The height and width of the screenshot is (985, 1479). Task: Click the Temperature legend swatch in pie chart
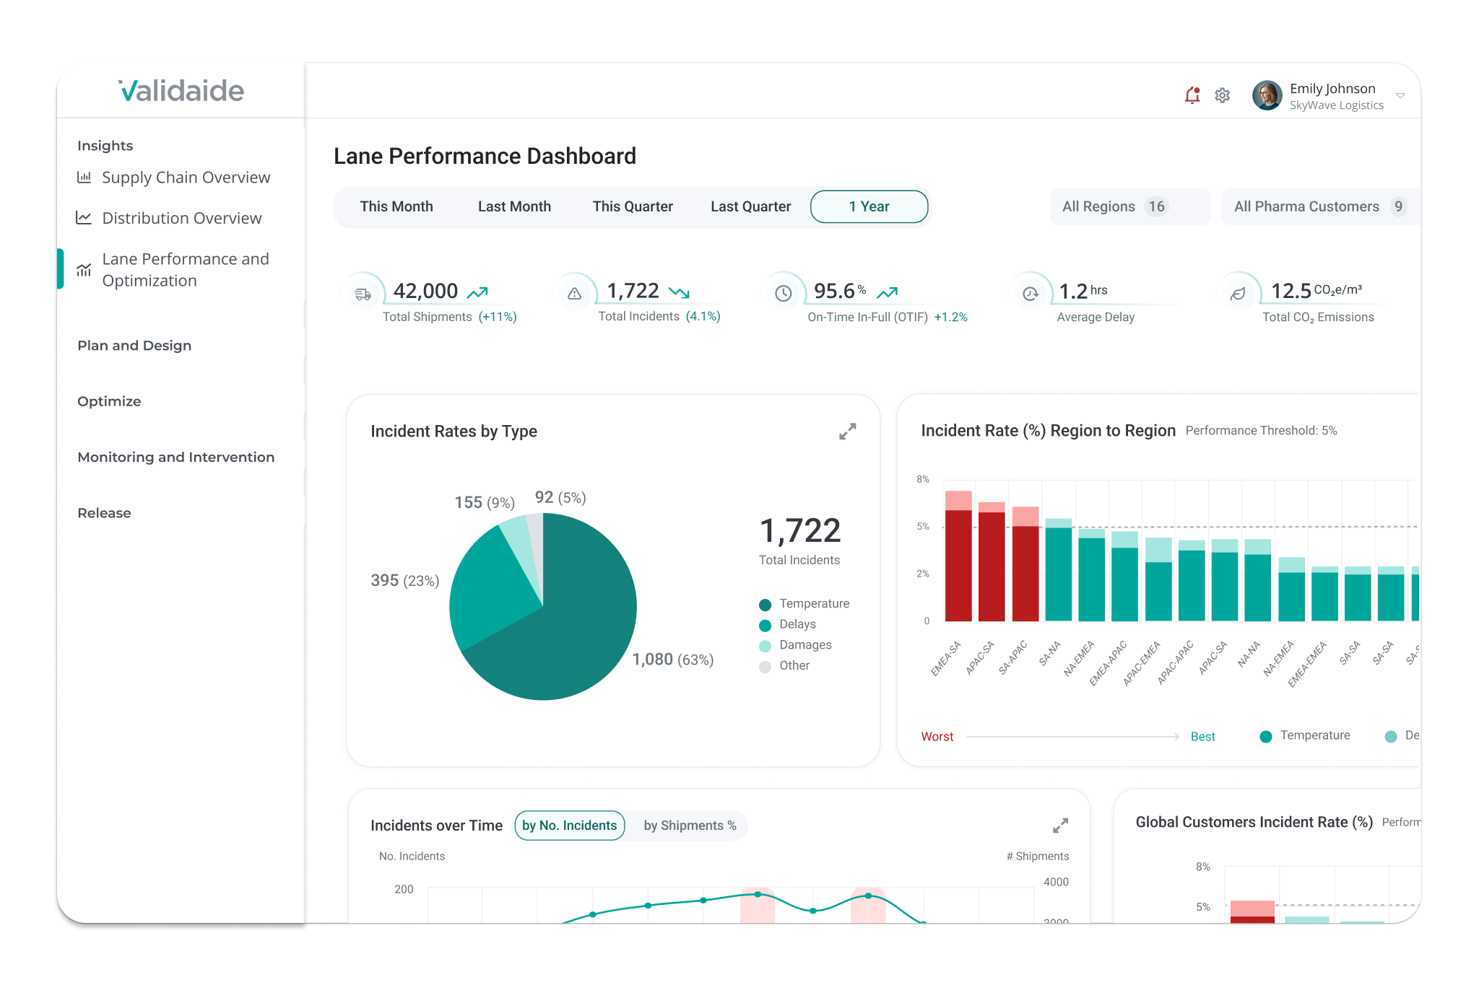coord(765,605)
